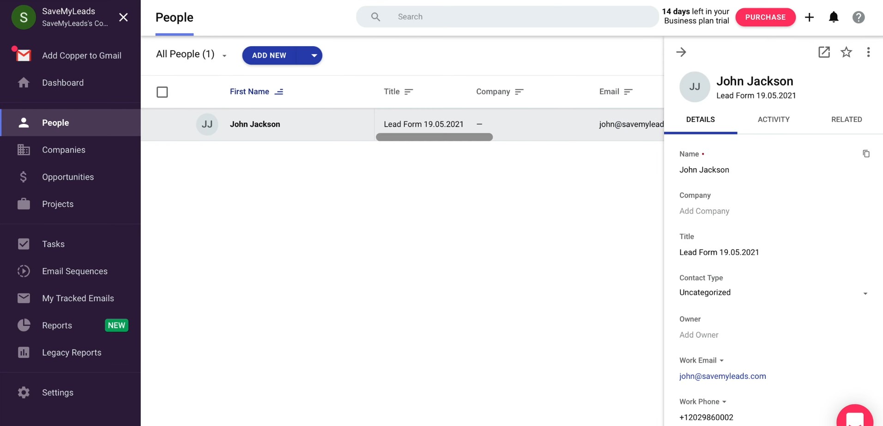Select the People menu item
This screenshot has width=883, height=426.
71,122
